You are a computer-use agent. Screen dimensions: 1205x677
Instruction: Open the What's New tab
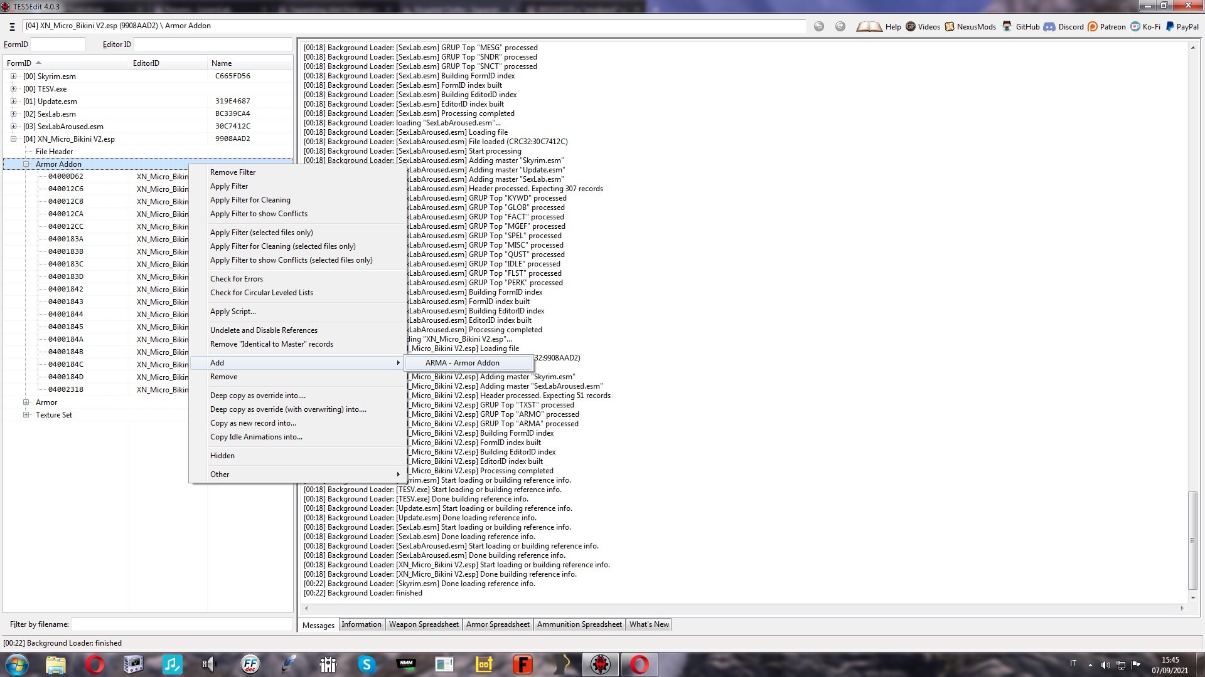[649, 624]
